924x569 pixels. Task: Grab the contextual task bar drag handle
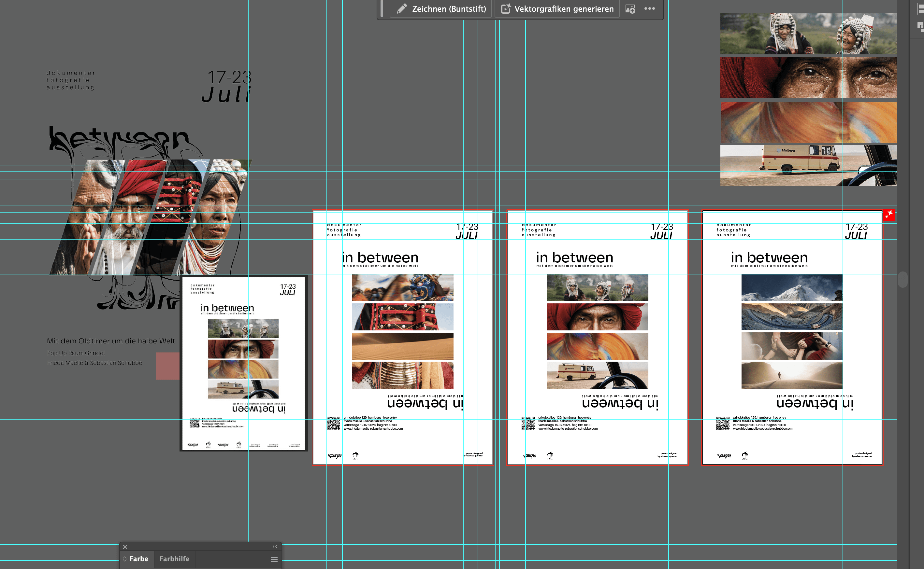(382, 9)
